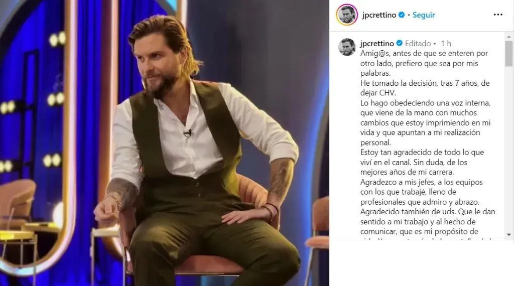Click the caption scrollbar thumb
Viewport: 514px width, 286px height.
coord(509,54)
